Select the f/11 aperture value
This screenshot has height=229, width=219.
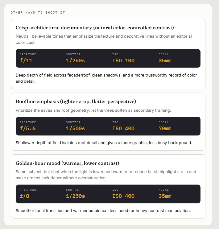26,60
